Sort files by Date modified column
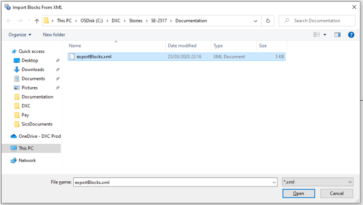This screenshot has height=205, width=363. point(182,46)
